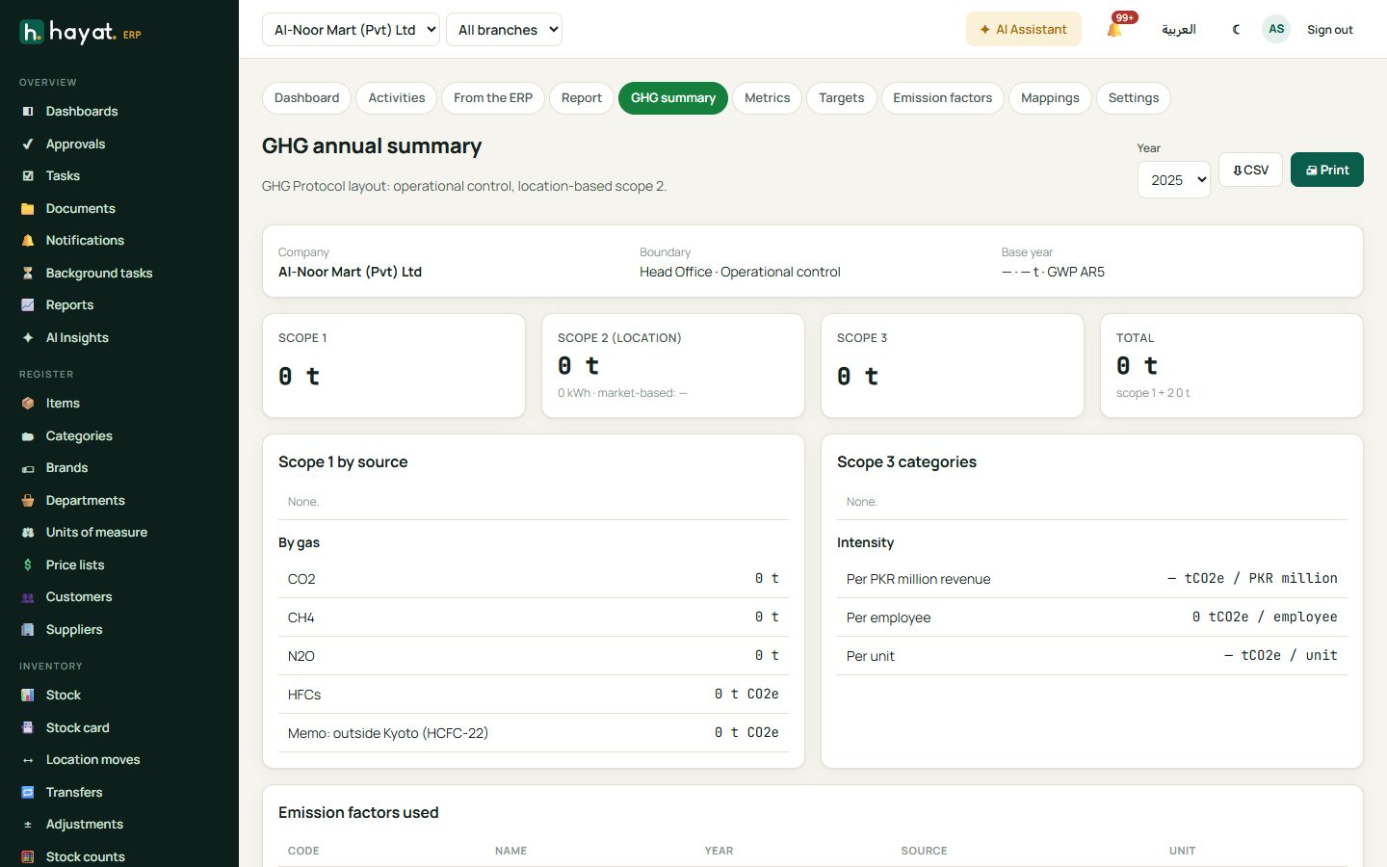Open the All branches dropdown
This screenshot has width=1387, height=867.
[x=504, y=30]
